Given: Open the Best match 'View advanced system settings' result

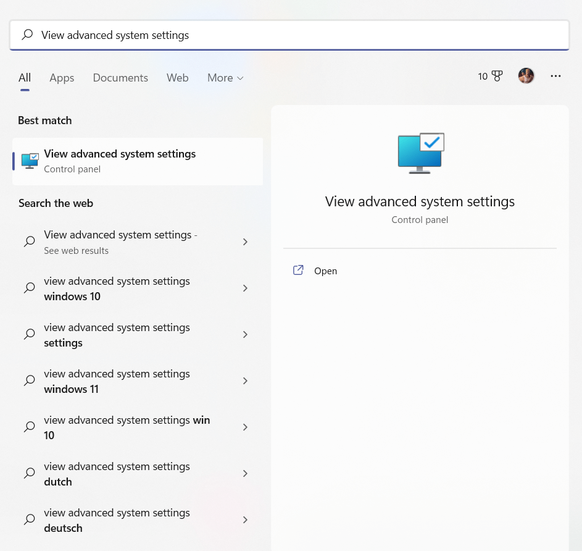Looking at the screenshot, I should coord(138,161).
